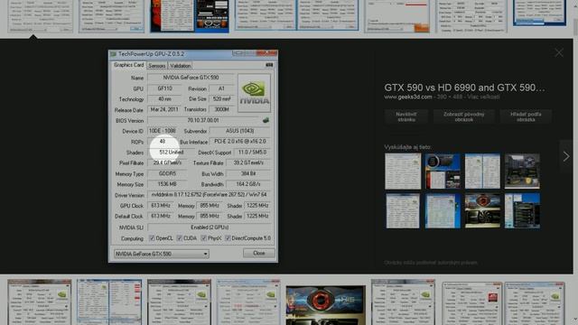Click the Memory Size value '1536 MB'
Screen dimensions: 578x325
[167, 184]
